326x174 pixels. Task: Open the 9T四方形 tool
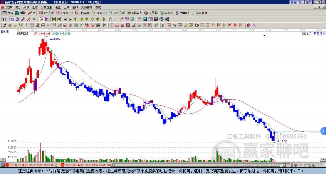(x=117, y=13)
